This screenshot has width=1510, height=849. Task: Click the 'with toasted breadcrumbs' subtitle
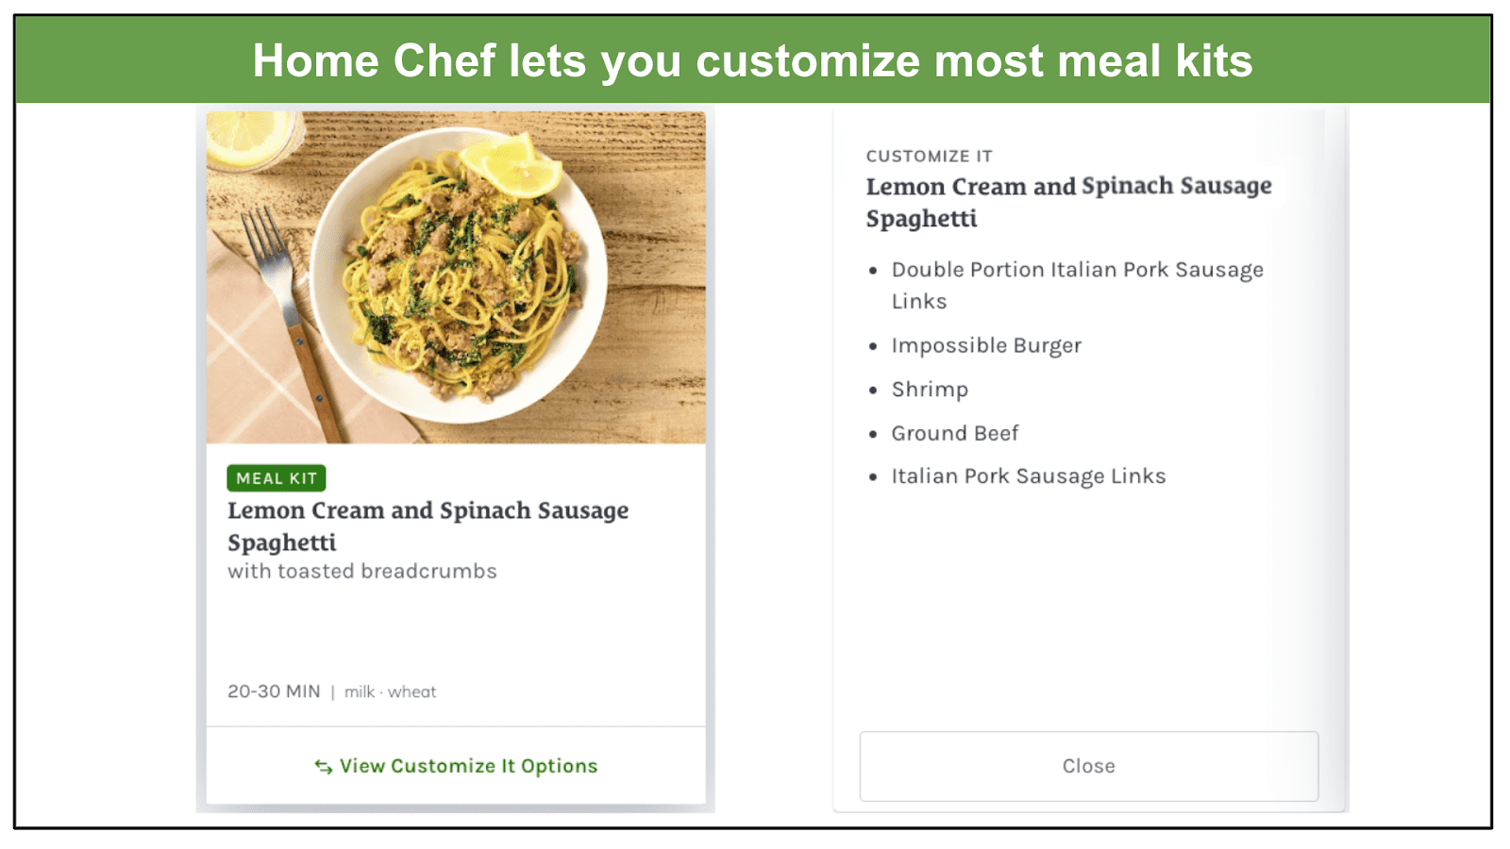(362, 572)
